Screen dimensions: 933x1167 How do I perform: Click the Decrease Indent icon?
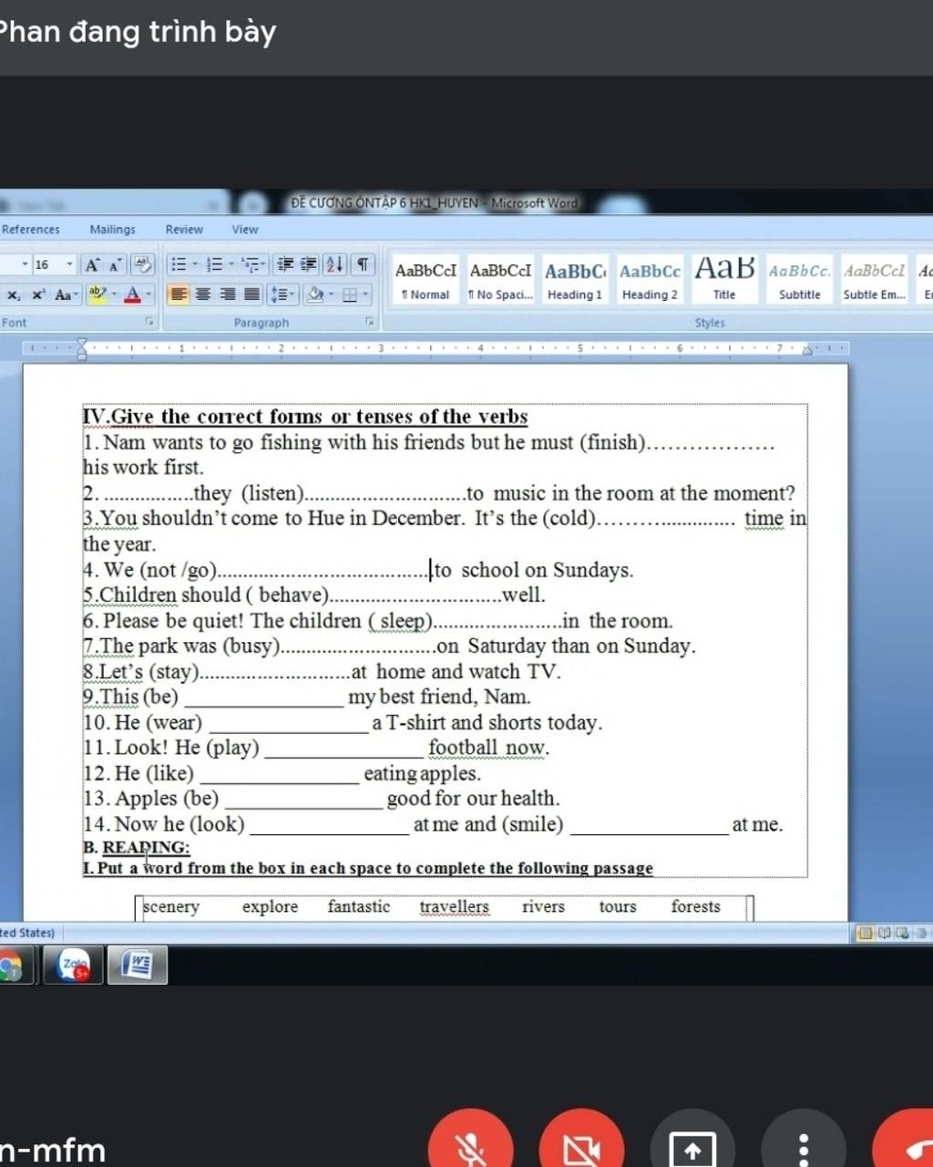tap(286, 265)
